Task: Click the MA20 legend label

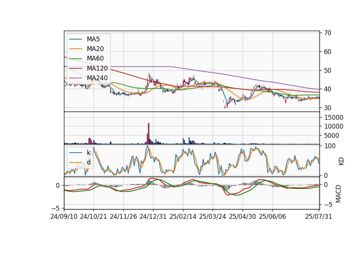Action: (x=95, y=49)
